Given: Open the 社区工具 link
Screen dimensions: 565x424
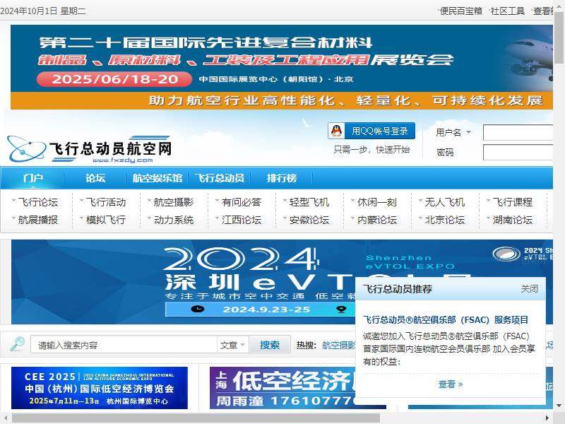Looking at the screenshot, I should point(507,11).
